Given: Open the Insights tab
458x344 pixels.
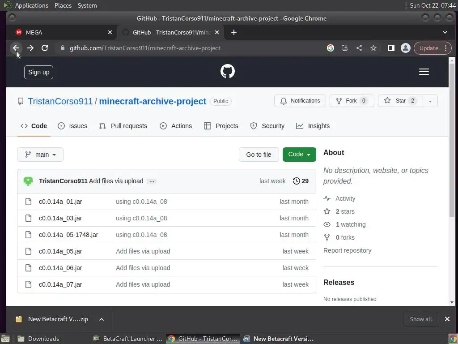Looking at the screenshot, I should pyautogui.click(x=313, y=126).
